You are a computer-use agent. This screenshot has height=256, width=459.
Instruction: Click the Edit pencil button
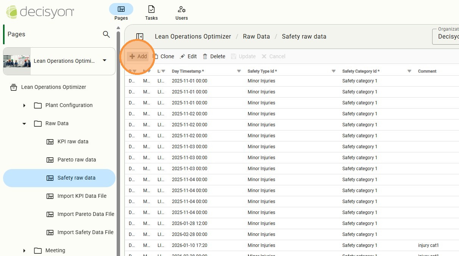188,56
